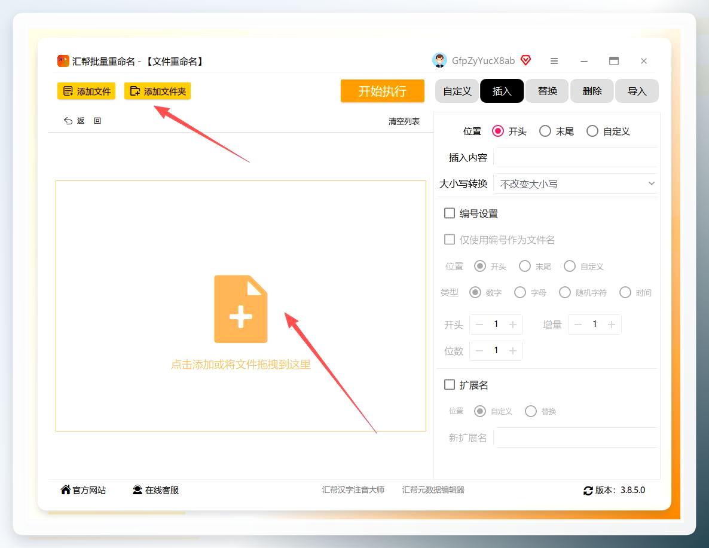This screenshot has width=709, height=548.
Task: Open the 大小写转换 dropdown
Action: pyautogui.click(x=575, y=183)
